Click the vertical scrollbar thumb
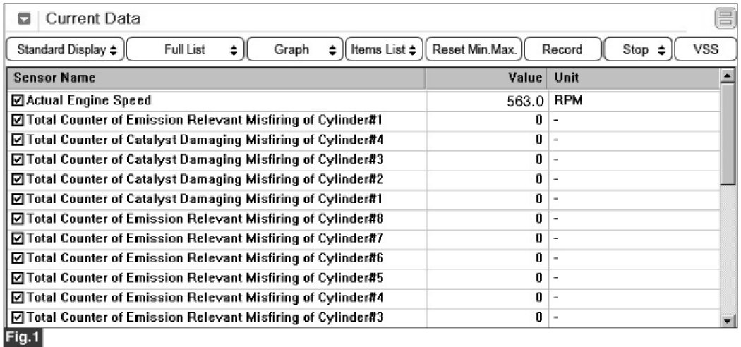This screenshot has height=347, width=741. (x=726, y=135)
